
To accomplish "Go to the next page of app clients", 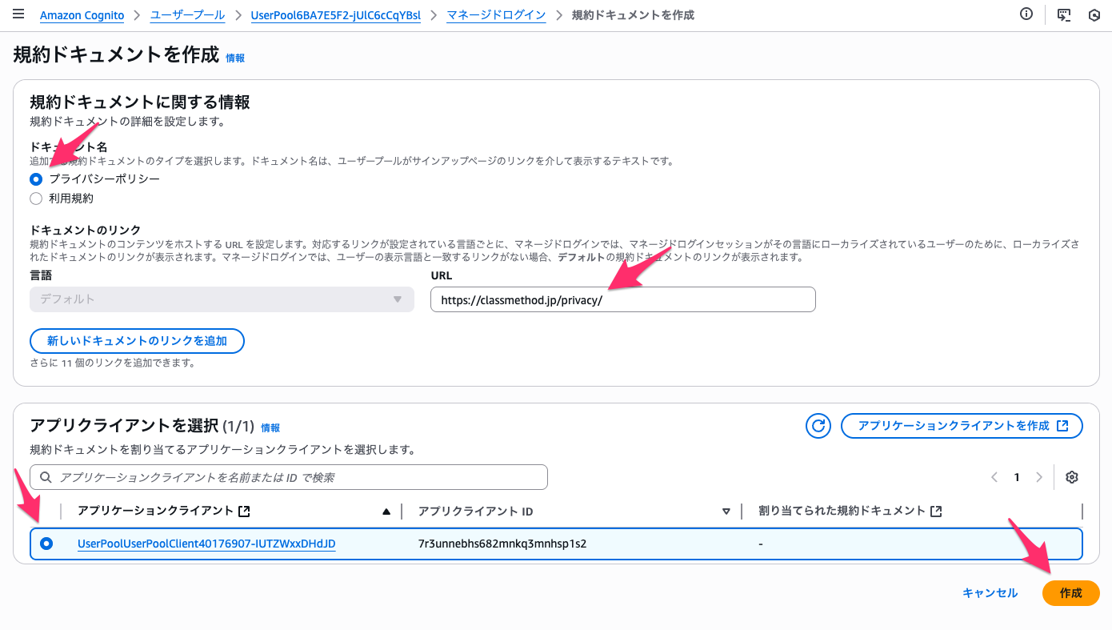I will click(1039, 477).
